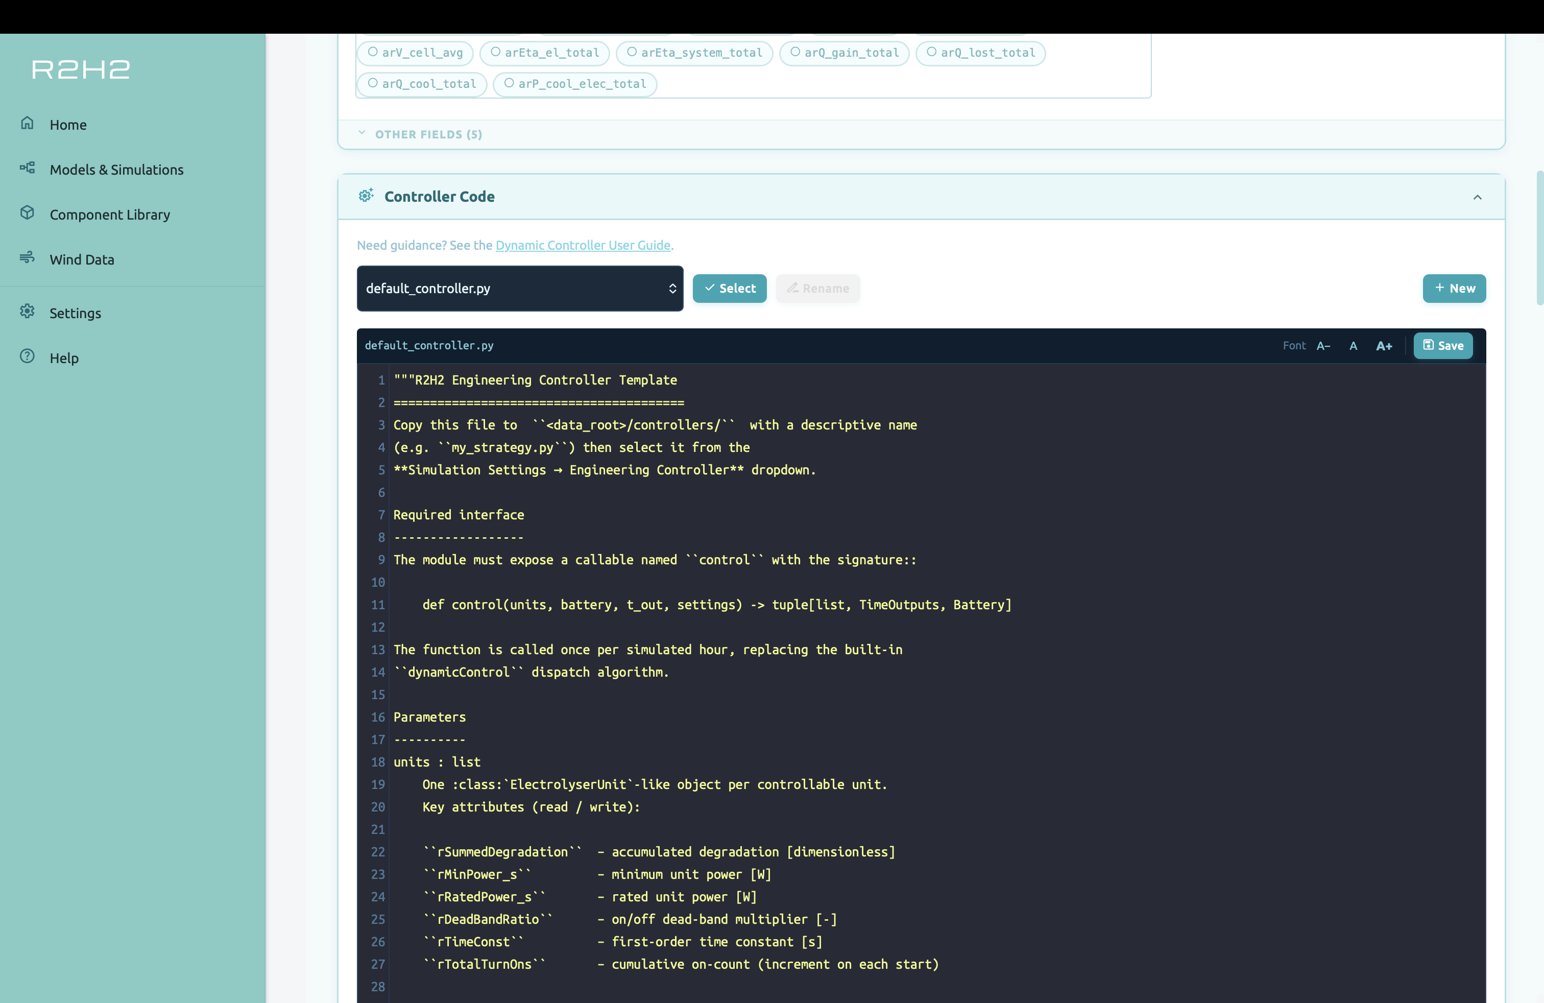The width and height of the screenshot is (1544, 1003).
Task: Click the page vertical scrollbar thumb
Action: (x=1539, y=237)
